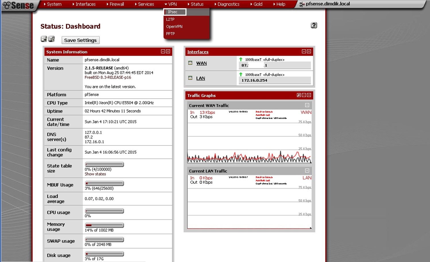Open the WAN interface link
The width and height of the screenshot is (430, 262).
coord(201,63)
